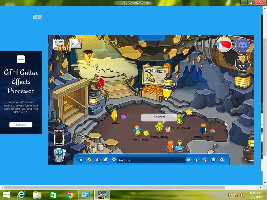
Task: Open the safe chat speech bubble menu
Action: (114, 160)
